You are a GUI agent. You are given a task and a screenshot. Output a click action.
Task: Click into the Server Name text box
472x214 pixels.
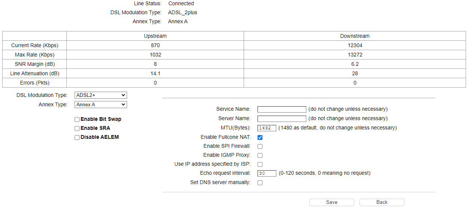282,119
